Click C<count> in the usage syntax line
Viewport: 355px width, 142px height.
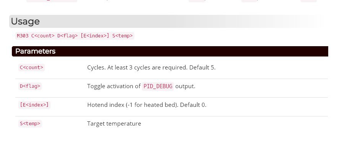pyautogui.click(x=43, y=35)
